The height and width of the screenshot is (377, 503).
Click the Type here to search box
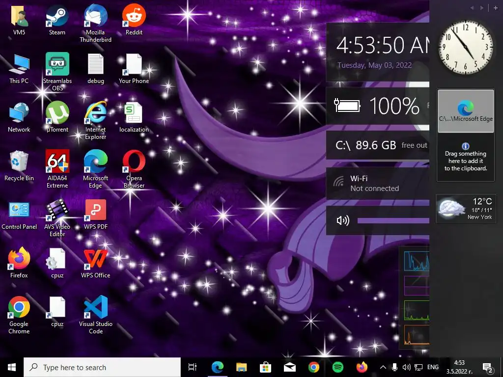point(102,367)
